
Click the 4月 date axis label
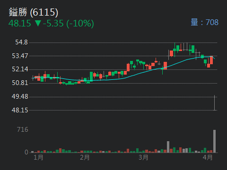coord(208,157)
